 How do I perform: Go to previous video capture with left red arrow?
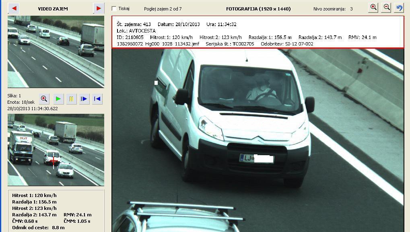pos(14,8)
